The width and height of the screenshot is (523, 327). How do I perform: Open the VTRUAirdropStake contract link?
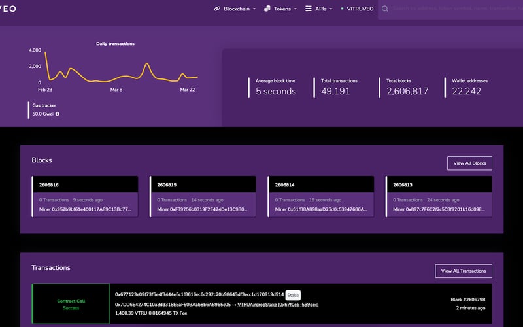(x=278, y=305)
